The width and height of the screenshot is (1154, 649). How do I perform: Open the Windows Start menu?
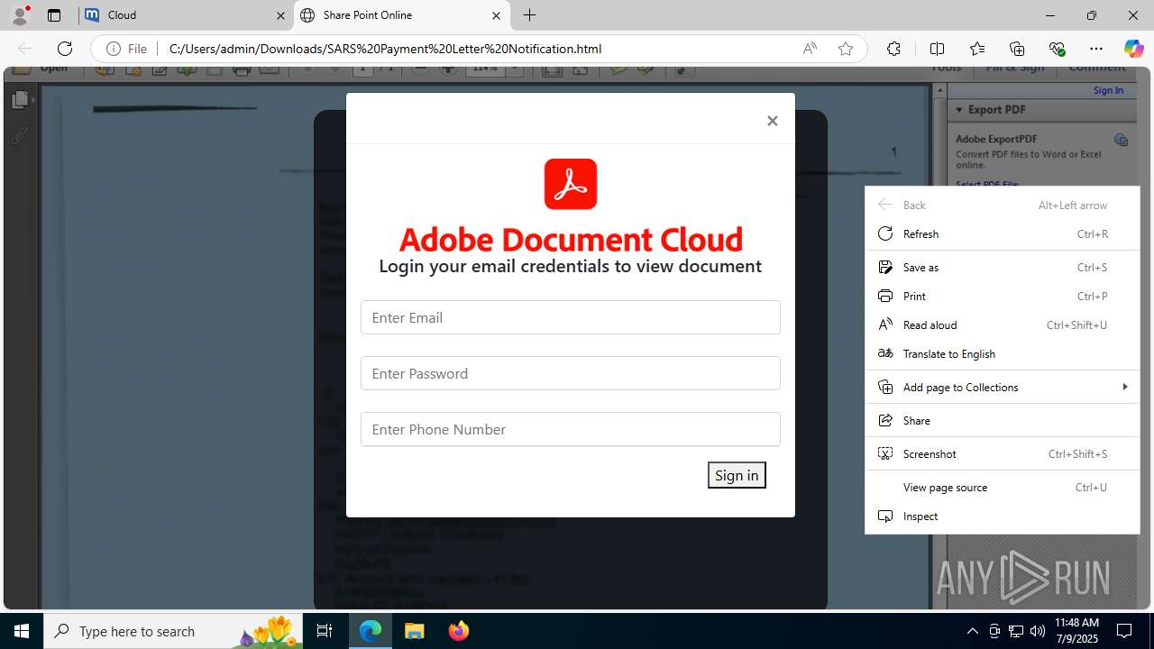pos(22,631)
